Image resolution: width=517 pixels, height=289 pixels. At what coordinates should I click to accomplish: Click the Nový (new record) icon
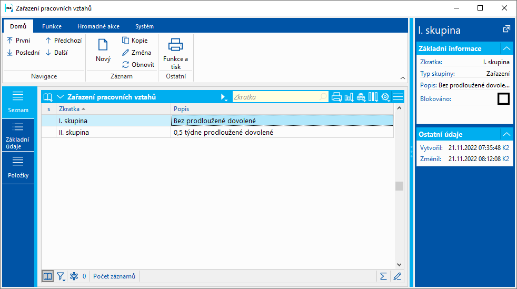103,46
